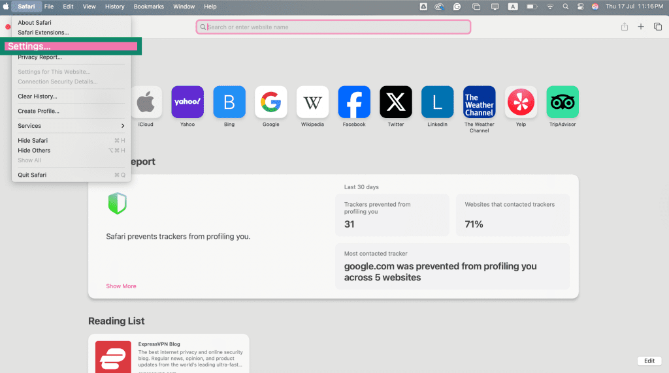Open the Help menu

[x=210, y=7]
